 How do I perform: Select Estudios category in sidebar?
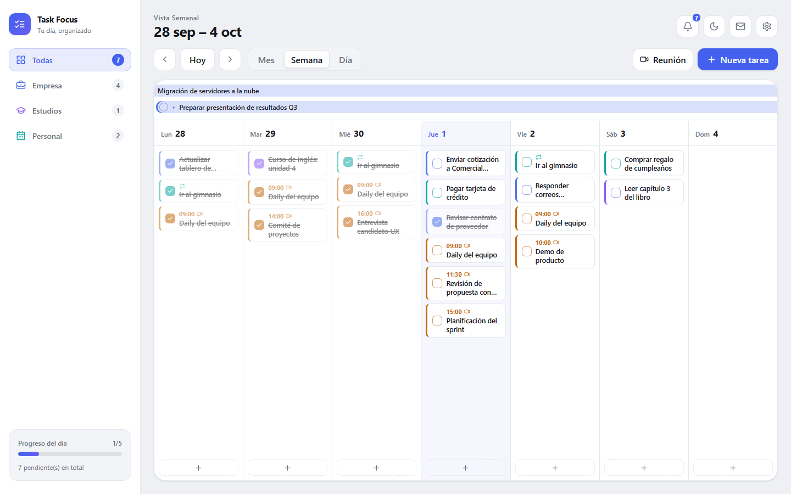pyautogui.click(x=70, y=110)
